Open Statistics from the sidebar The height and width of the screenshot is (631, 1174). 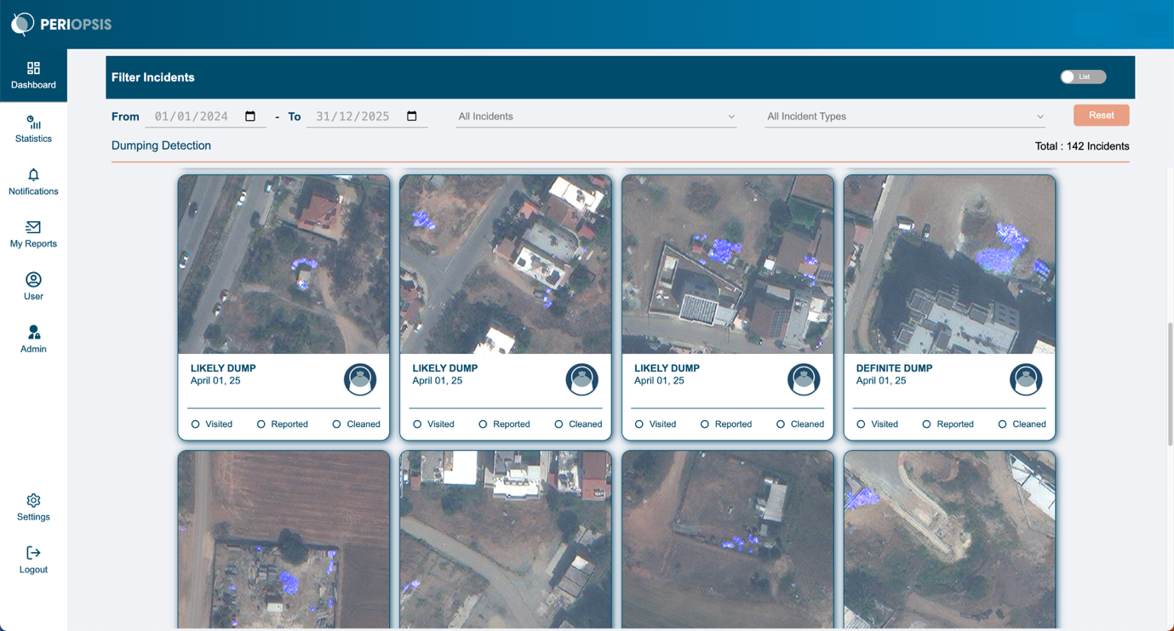[x=33, y=123]
